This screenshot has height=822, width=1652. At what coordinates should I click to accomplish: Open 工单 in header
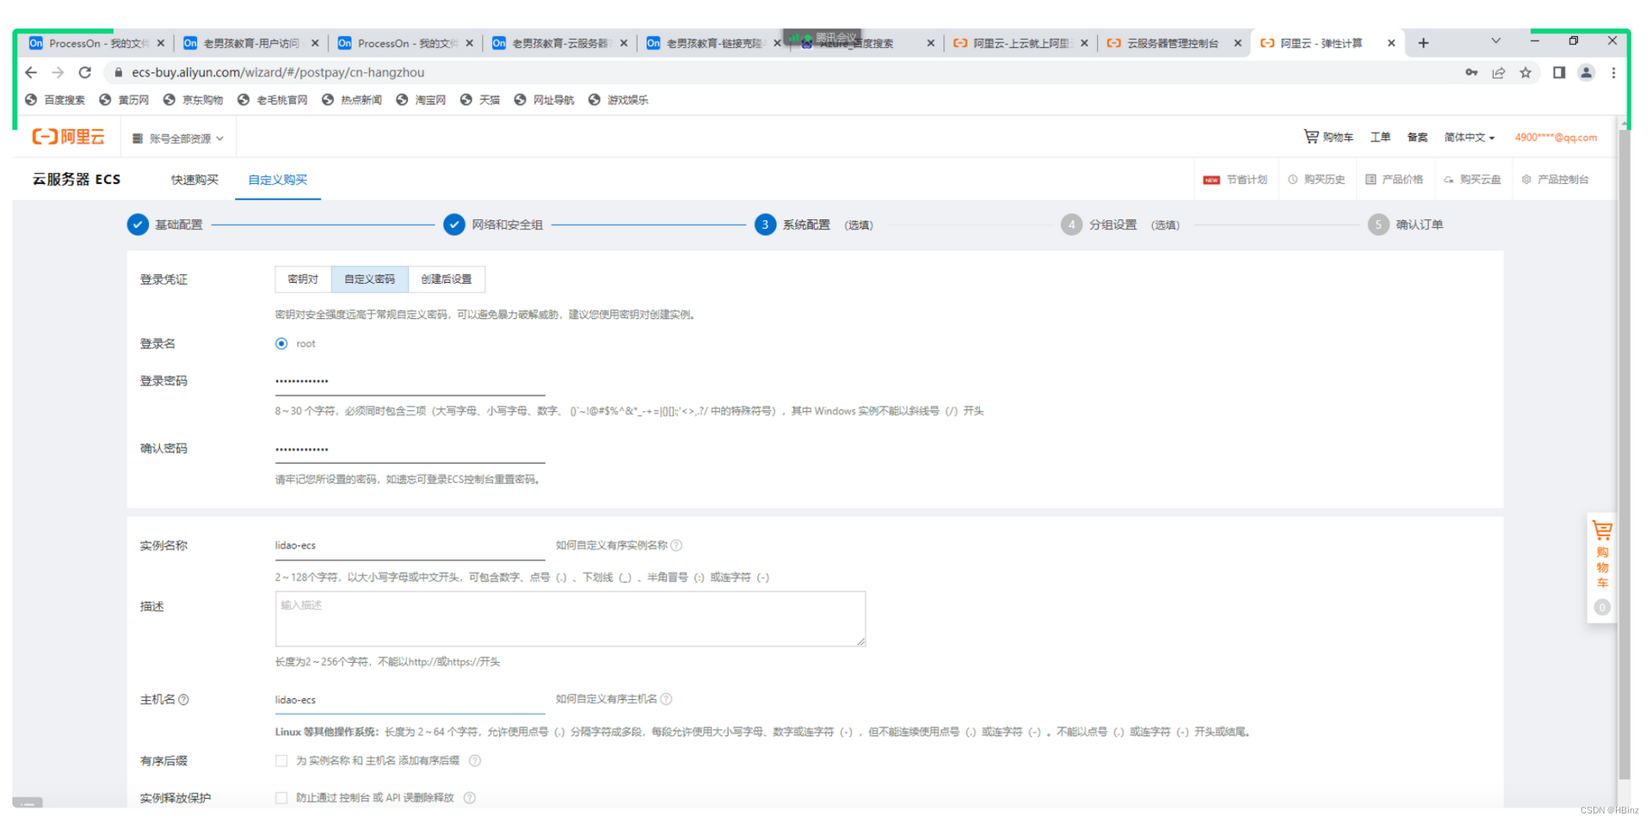pos(1380,138)
